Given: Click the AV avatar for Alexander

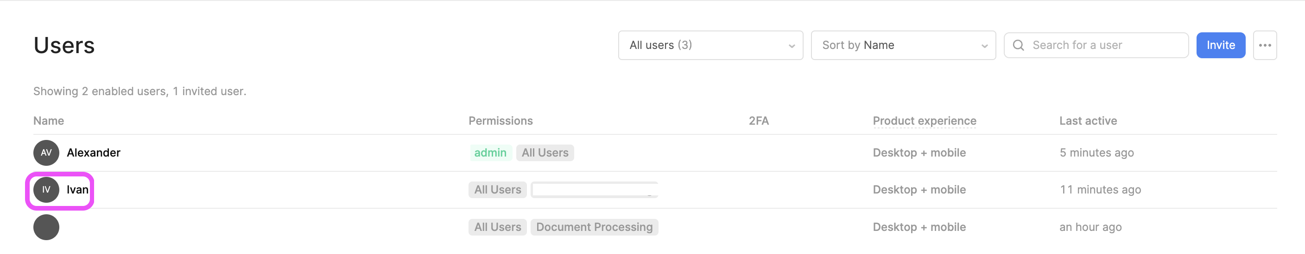Looking at the screenshot, I should tap(46, 152).
